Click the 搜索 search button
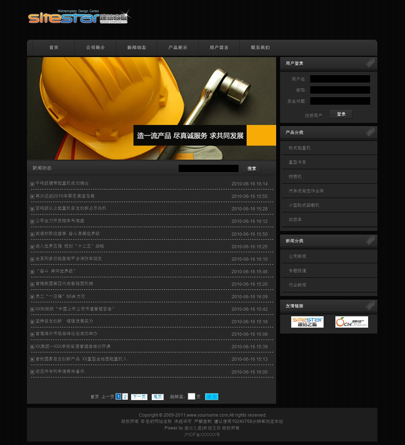Image resolution: width=405 pixels, height=445 pixels. 252,168
